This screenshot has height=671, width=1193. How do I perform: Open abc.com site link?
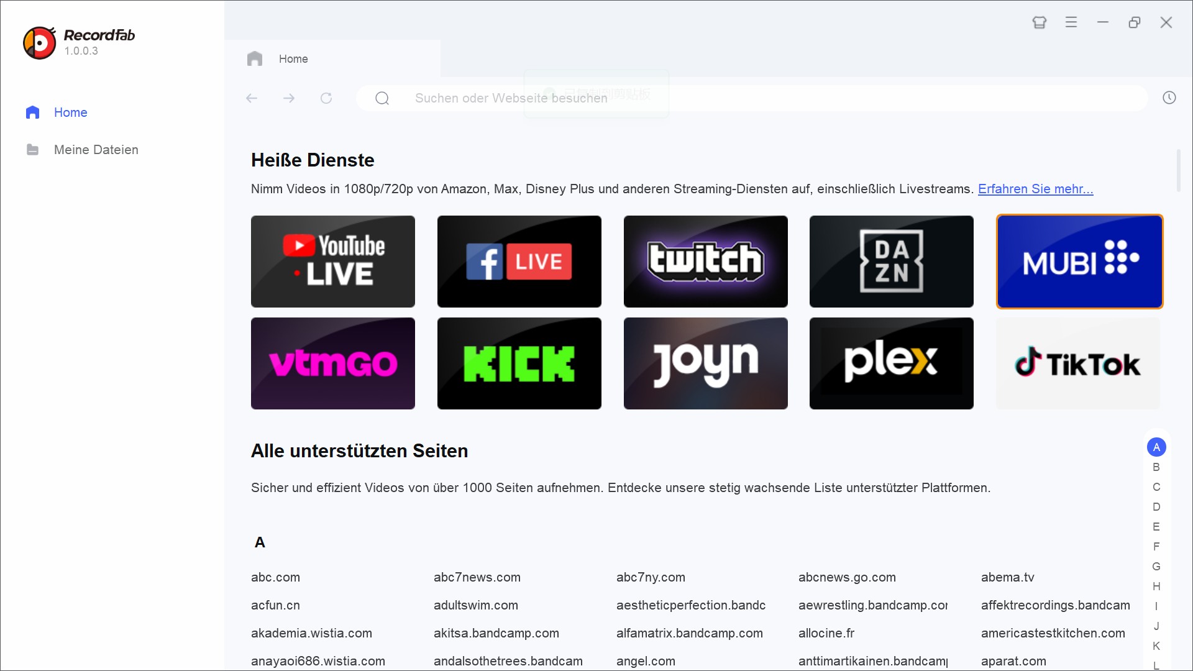tap(275, 577)
